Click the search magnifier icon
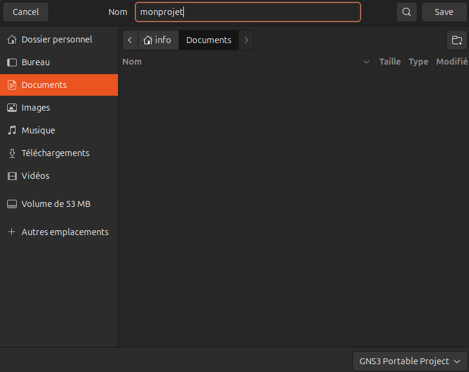This screenshot has height=372, width=469. point(407,12)
